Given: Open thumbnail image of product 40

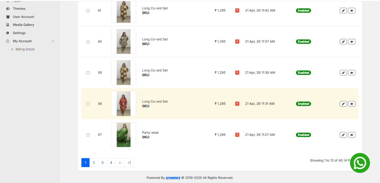Looking at the screenshot, I should point(124,41).
